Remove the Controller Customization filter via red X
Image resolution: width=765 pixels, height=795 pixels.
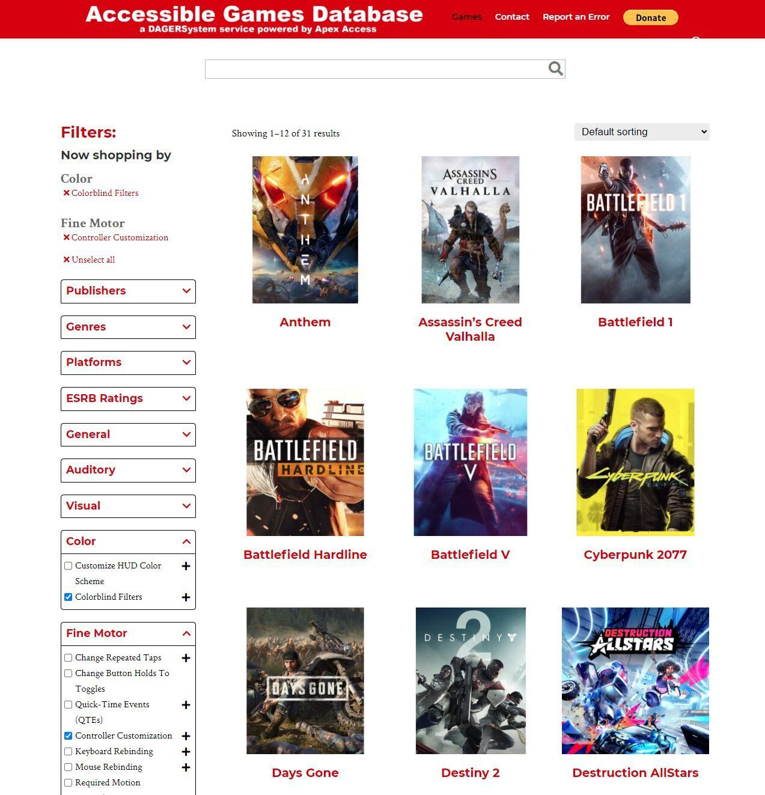pos(66,237)
